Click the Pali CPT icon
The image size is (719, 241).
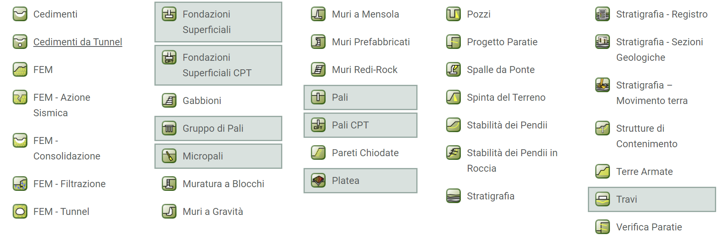tap(318, 125)
